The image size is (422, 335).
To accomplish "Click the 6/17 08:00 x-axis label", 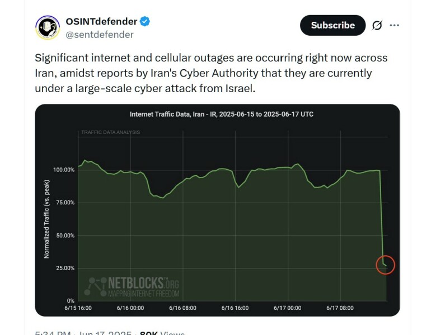I will pyautogui.click(x=340, y=308).
